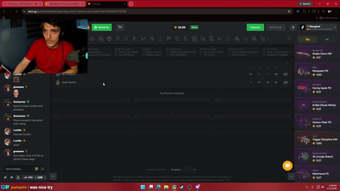This screenshot has height=191, width=340.
Task: Click the BC Andorra team name
Action: [x=69, y=74]
